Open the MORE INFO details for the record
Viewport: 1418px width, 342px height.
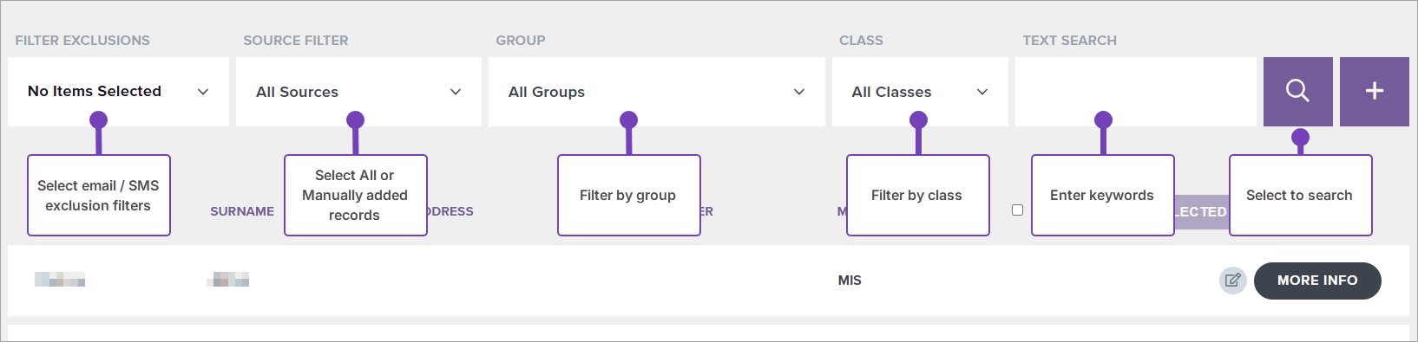point(1317,281)
